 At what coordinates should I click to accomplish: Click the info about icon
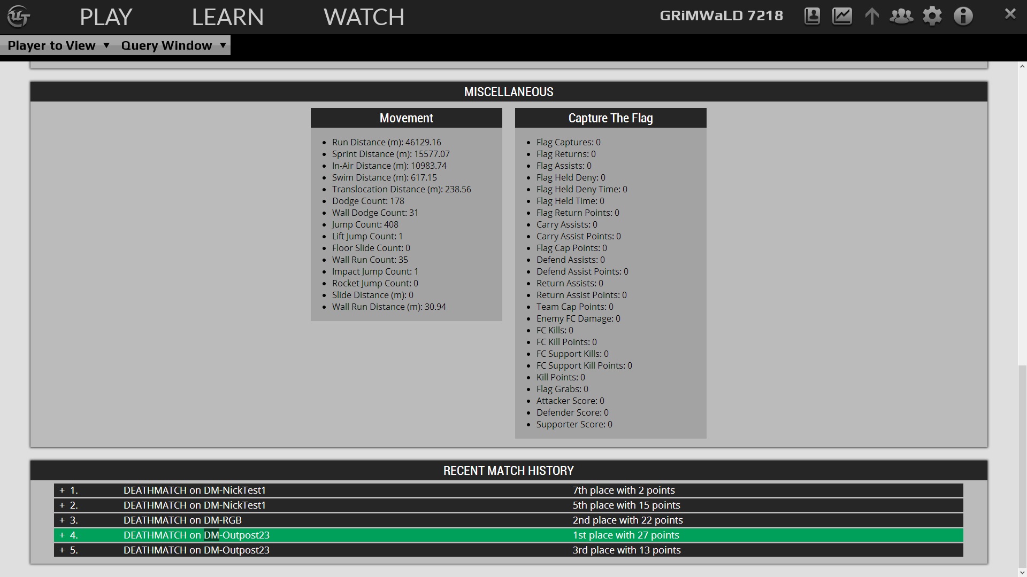click(963, 16)
